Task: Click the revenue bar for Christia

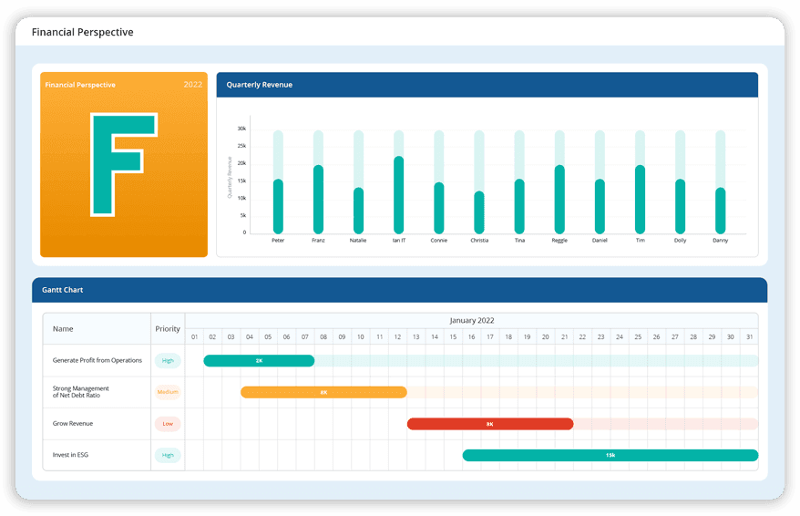Action: coord(479,212)
